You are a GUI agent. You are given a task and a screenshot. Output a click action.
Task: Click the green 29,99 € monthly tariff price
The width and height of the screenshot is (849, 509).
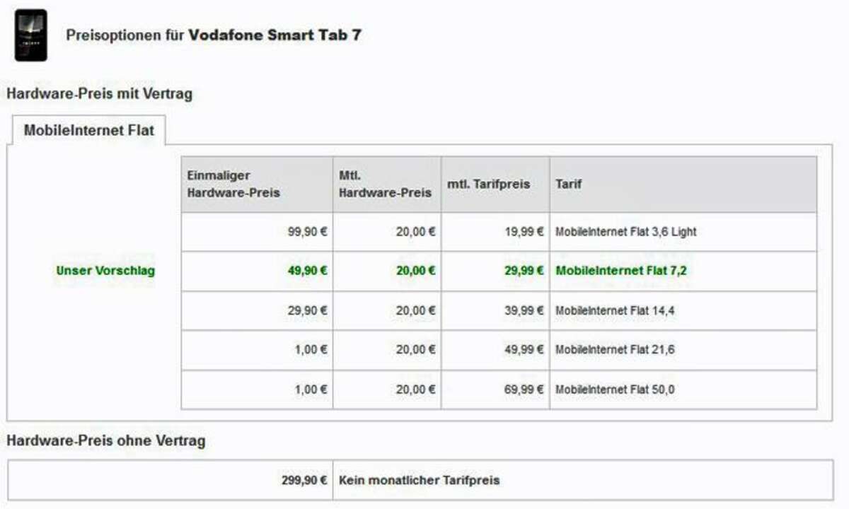[523, 271]
